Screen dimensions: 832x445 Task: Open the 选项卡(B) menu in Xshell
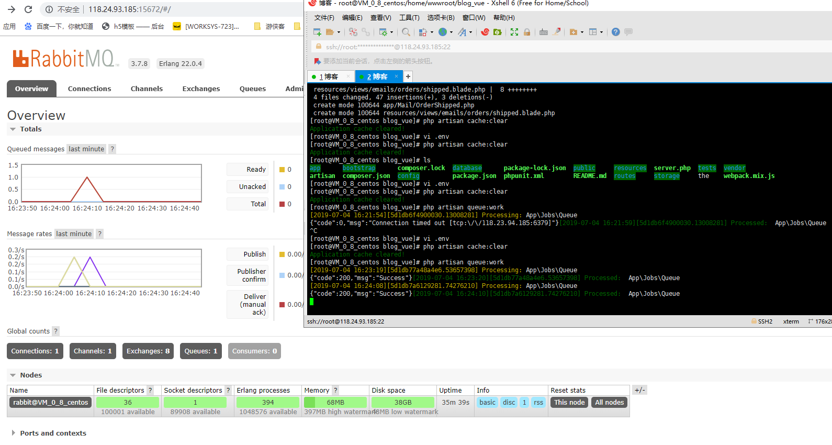[x=441, y=17]
